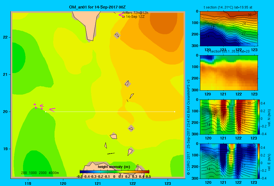Image resolution: width=274 pixels, height=186 pixels.
Task: Click latitude label 21 on main map axis
Action: click(x=5, y=74)
